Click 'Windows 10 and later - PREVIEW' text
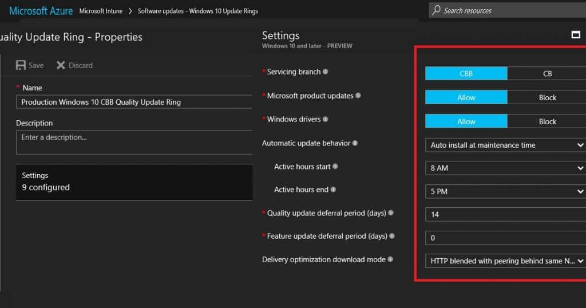Image resolution: width=586 pixels, height=308 pixels. (307, 46)
